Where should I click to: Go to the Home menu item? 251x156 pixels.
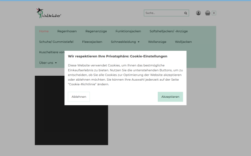pos(44,31)
